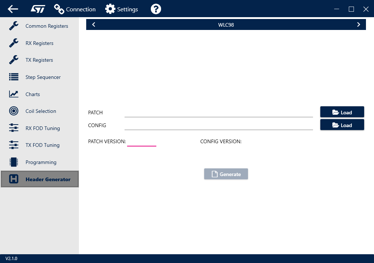Open the help question mark icon
This screenshot has width=374, height=263.
[x=156, y=9]
